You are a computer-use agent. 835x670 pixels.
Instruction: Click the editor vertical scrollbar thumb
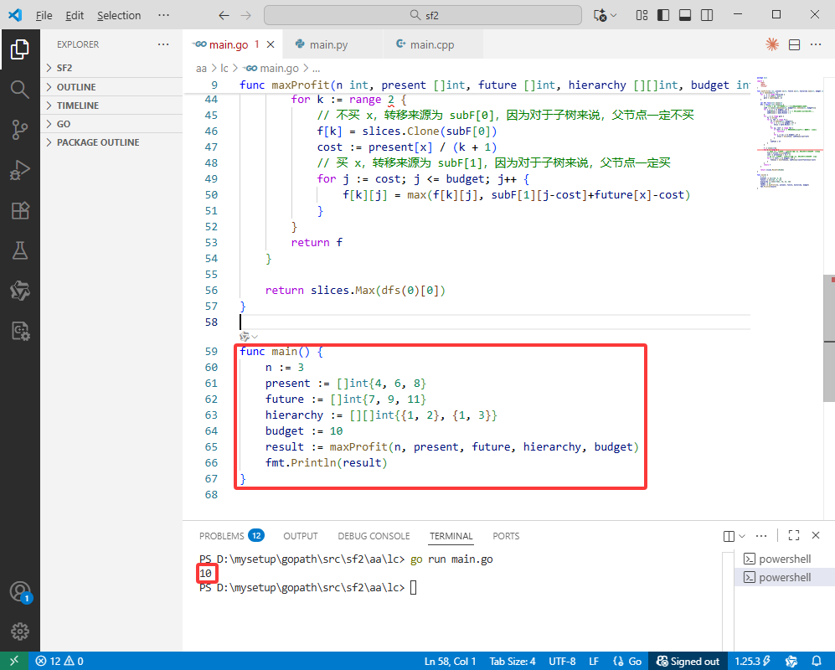828,338
